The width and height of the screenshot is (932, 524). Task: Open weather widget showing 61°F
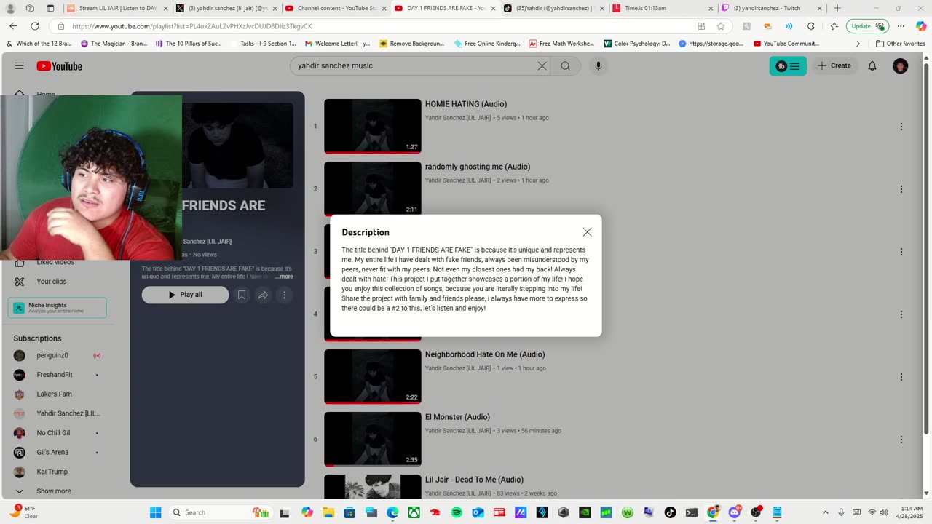(26, 512)
